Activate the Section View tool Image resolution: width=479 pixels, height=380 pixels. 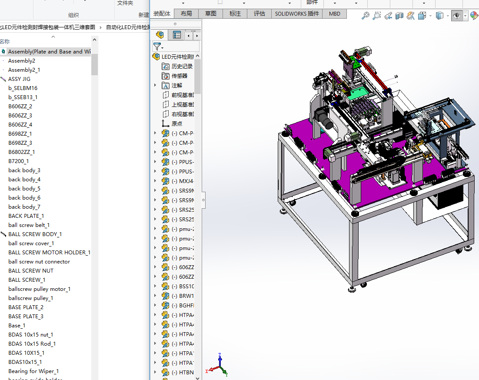(x=399, y=16)
